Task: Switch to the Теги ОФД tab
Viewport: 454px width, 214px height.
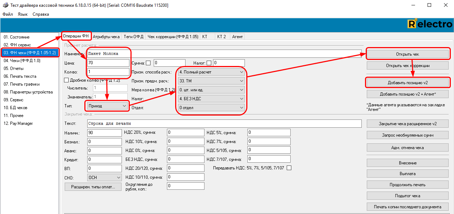Action: pyautogui.click(x=133, y=36)
